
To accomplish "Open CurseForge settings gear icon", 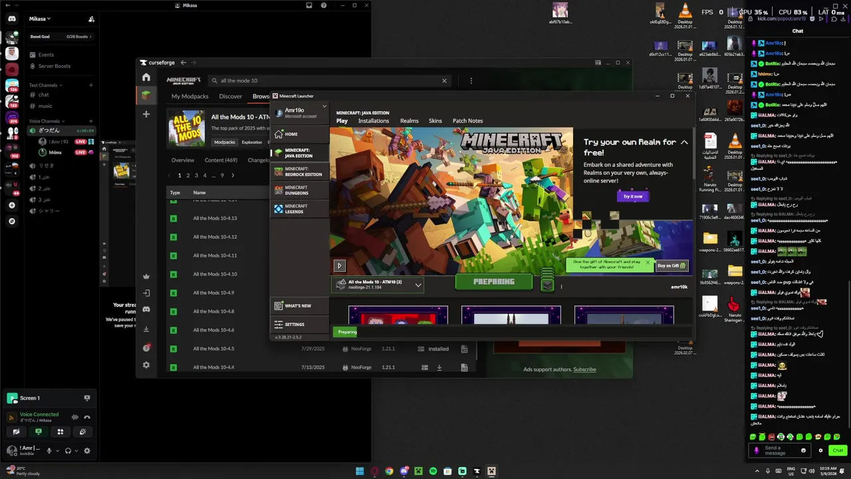I will (x=146, y=365).
